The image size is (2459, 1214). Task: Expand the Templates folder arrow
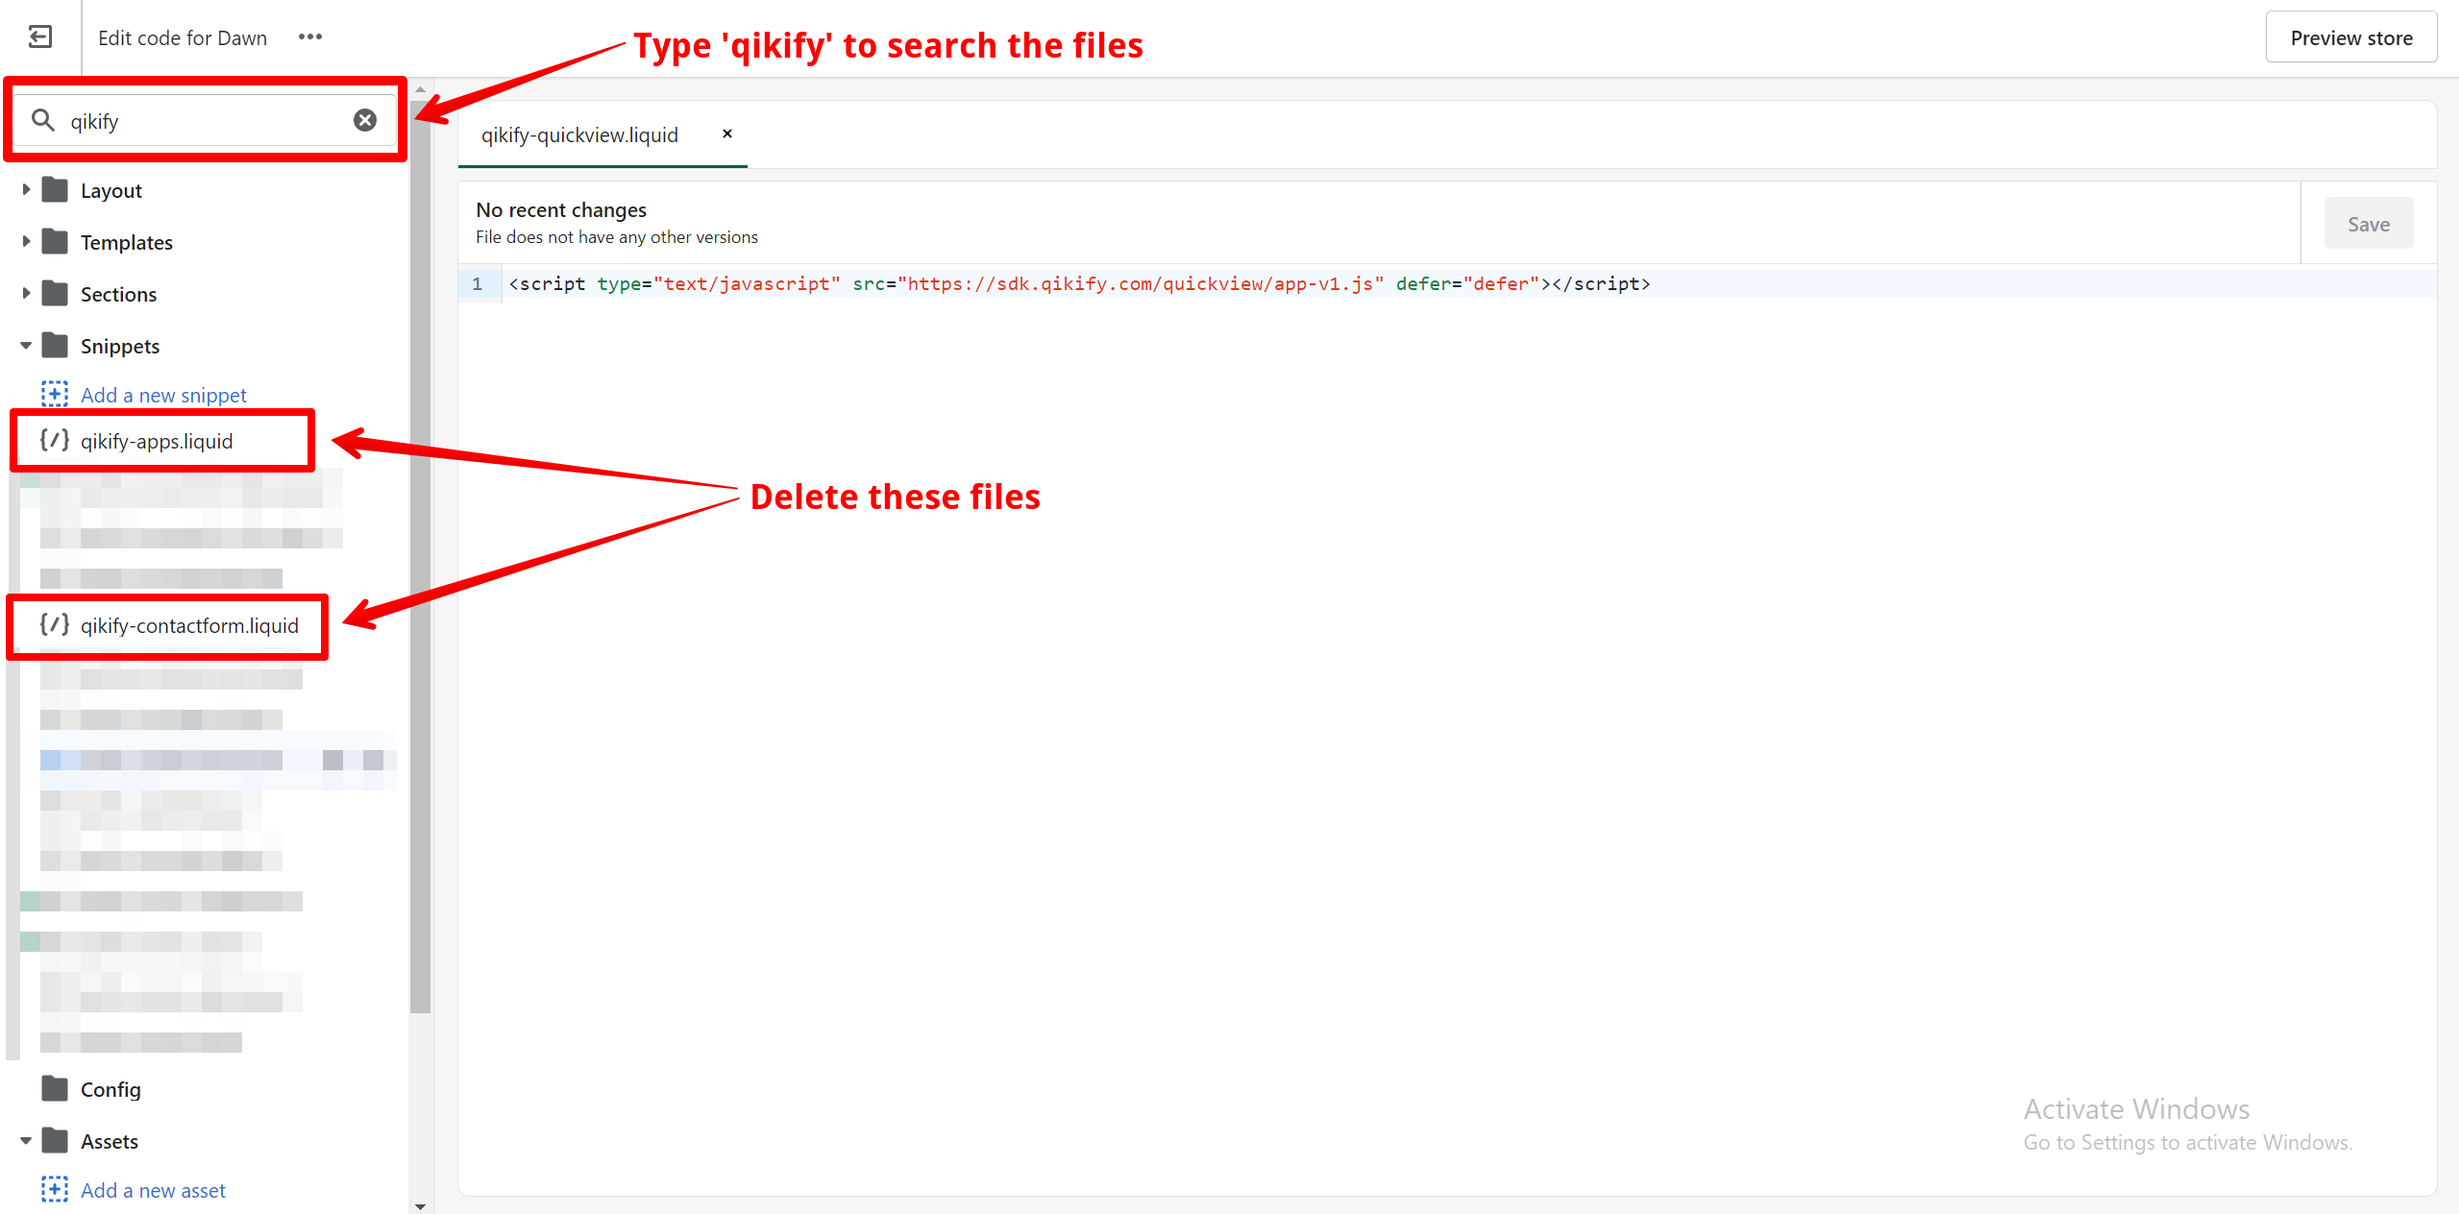coord(26,242)
